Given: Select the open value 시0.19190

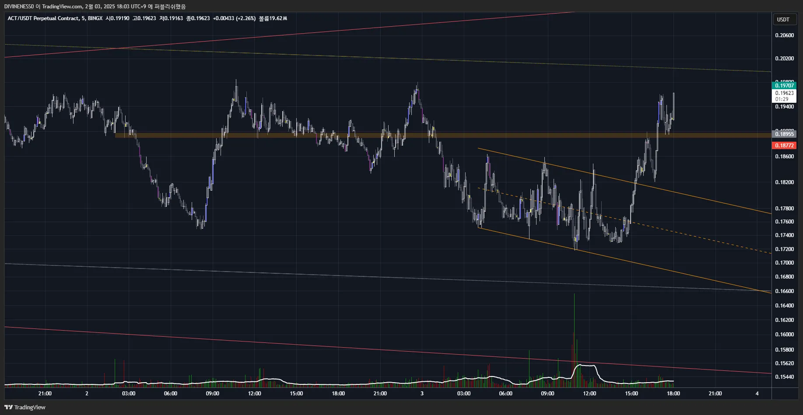Looking at the screenshot, I should pyautogui.click(x=117, y=18).
